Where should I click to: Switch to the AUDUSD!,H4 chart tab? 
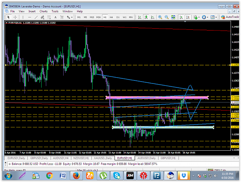coord(61,158)
